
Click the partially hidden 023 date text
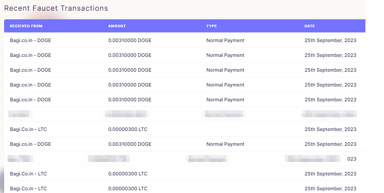pos(352,159)
